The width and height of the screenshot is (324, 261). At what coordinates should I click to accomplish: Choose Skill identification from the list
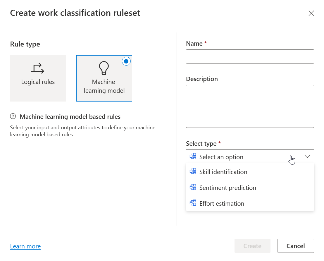click(x=223, y=172)
